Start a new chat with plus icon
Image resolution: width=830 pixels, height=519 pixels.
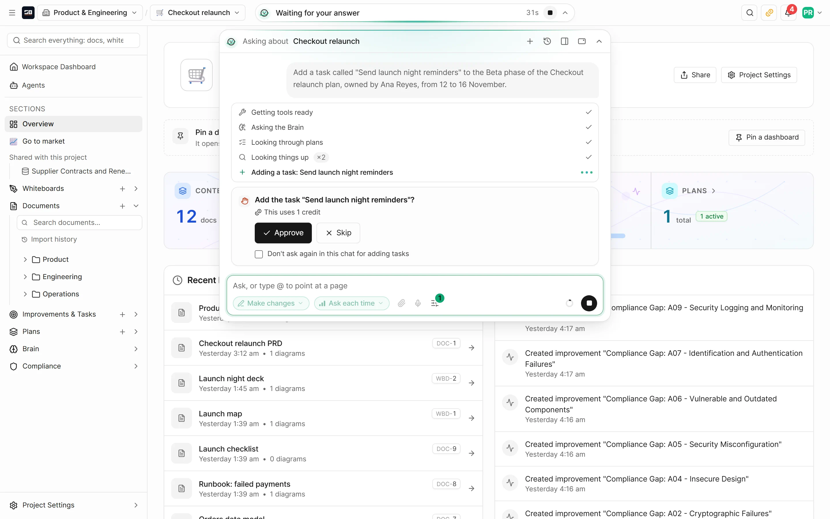(x=530, y=41)
